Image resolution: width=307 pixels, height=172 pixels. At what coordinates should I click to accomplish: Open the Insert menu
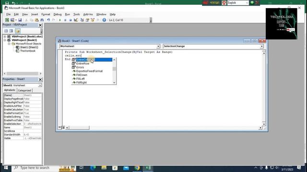click(x=35, y=14)
